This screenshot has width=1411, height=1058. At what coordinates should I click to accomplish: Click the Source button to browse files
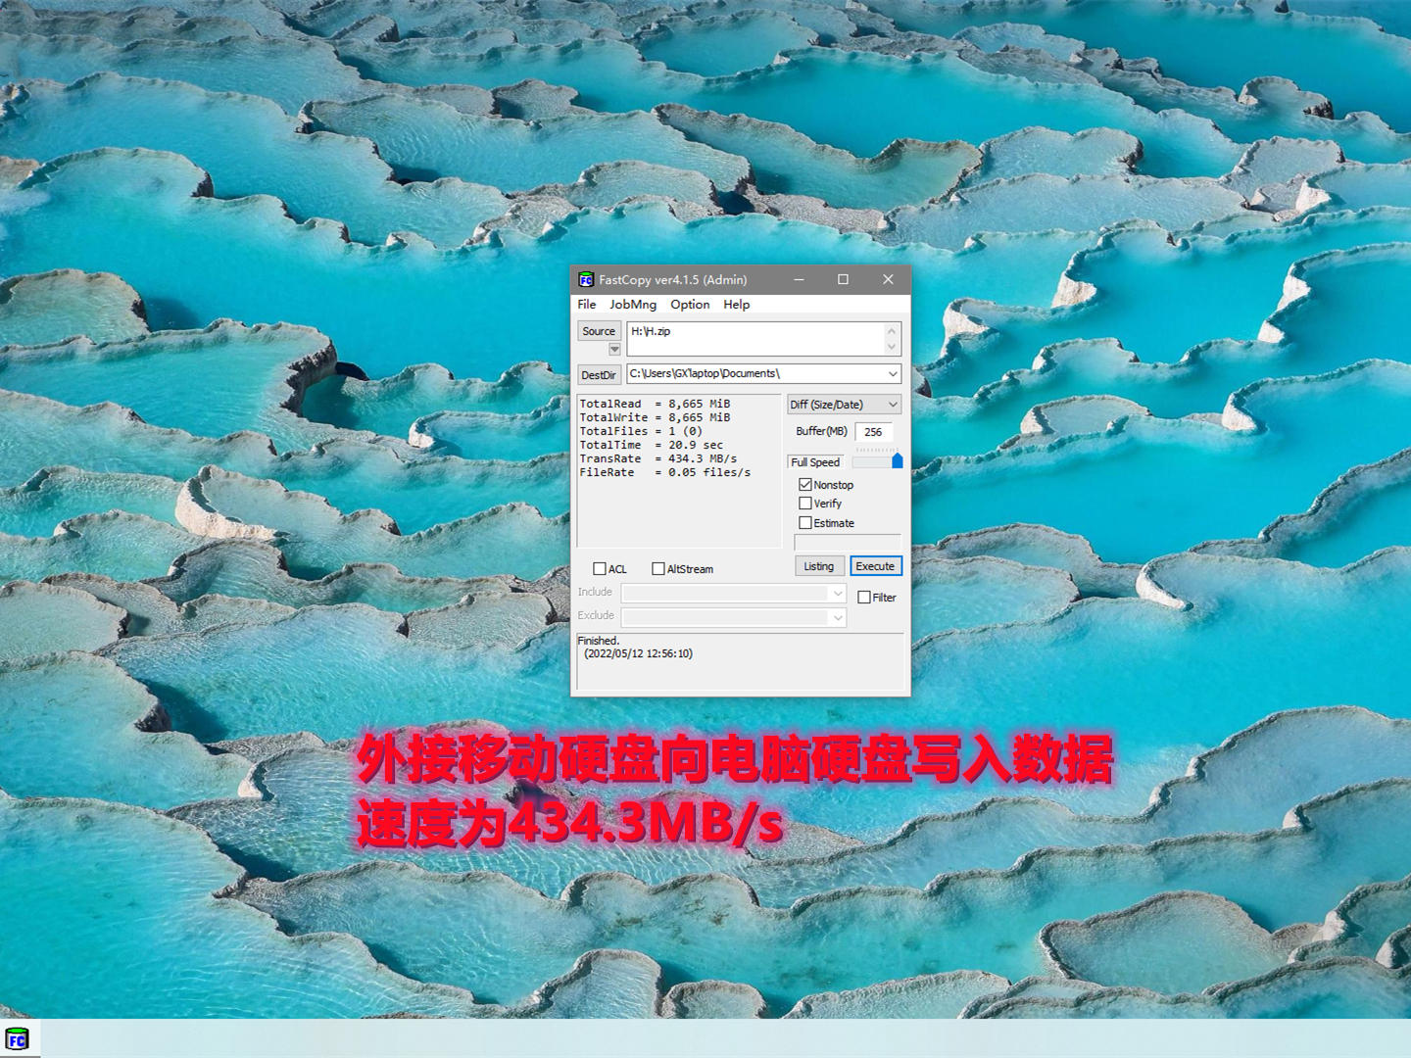[x=598, y=331]
